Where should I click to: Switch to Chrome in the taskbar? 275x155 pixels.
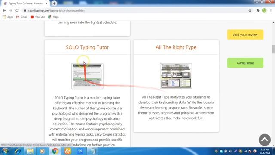(55, 151)
